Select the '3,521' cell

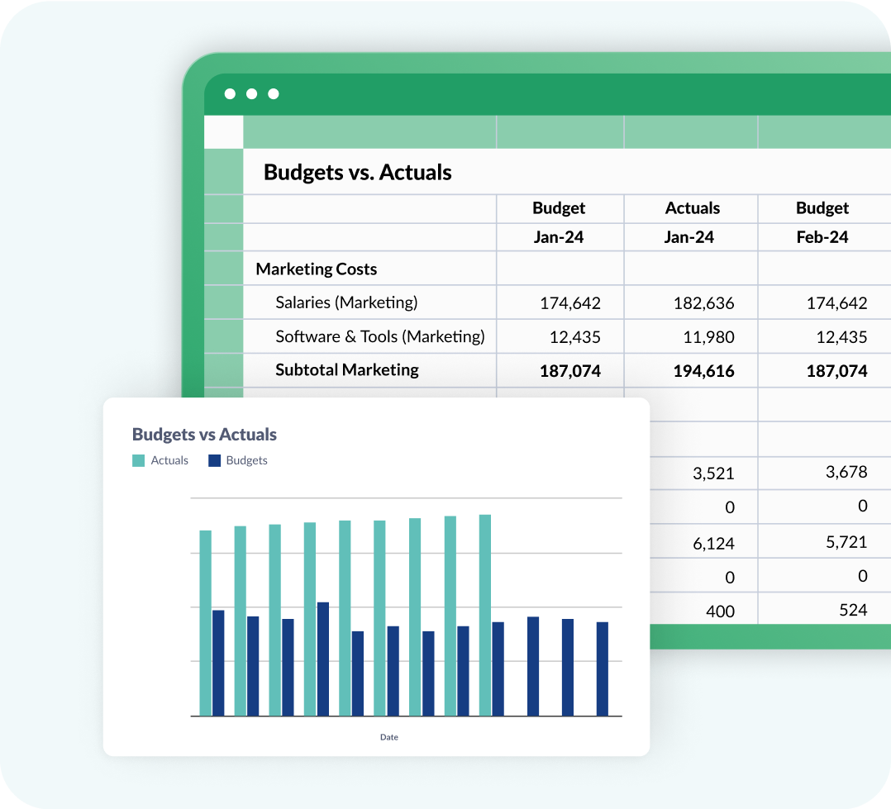(703, 473)
